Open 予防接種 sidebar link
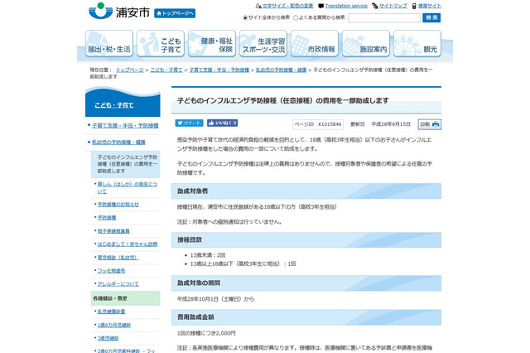Screen dimensions: 530x353 107,218
